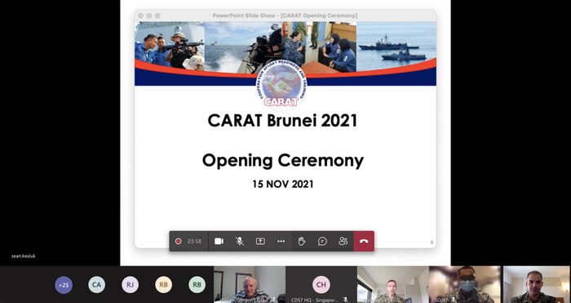Click the rifle-aiming photo in the slide banner
This screenshot has height=303, width=571.
[x=170, y=46]
